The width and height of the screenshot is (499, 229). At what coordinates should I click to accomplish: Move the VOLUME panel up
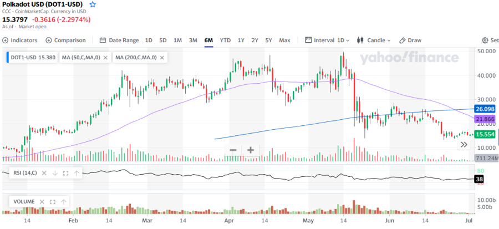click(x=64, y=202)
